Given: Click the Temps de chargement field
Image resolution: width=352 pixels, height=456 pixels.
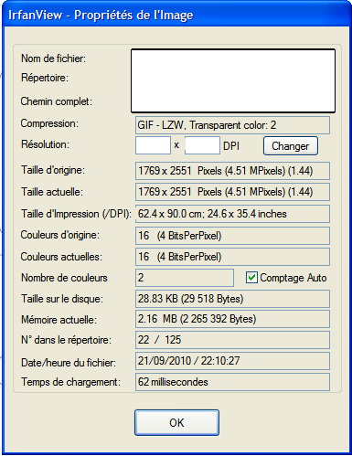Looking at the screenshot, I should pos(232,382).
